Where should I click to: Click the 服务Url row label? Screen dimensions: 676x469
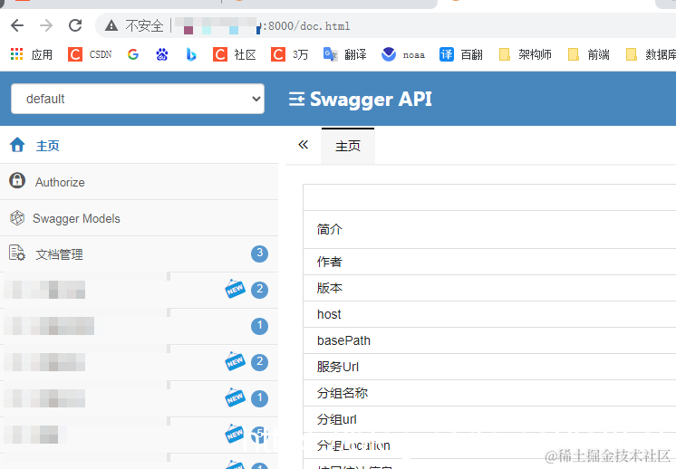coord(338,367)
